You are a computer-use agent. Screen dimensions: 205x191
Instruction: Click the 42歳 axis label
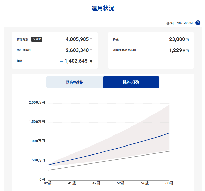[48, 183]
